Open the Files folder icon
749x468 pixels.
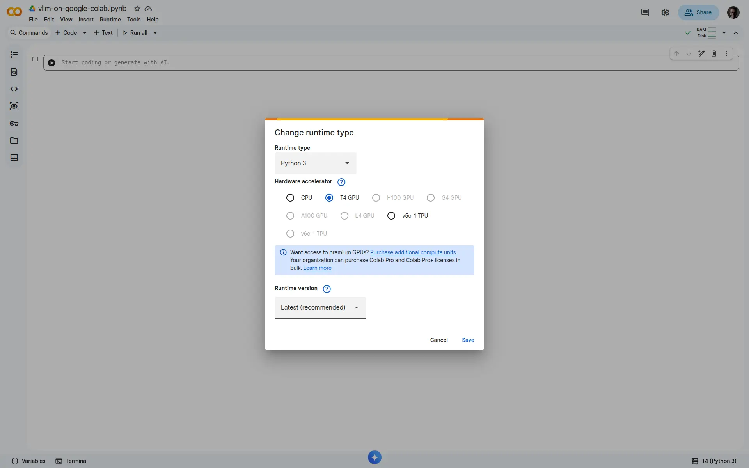(x=14, y=140)
